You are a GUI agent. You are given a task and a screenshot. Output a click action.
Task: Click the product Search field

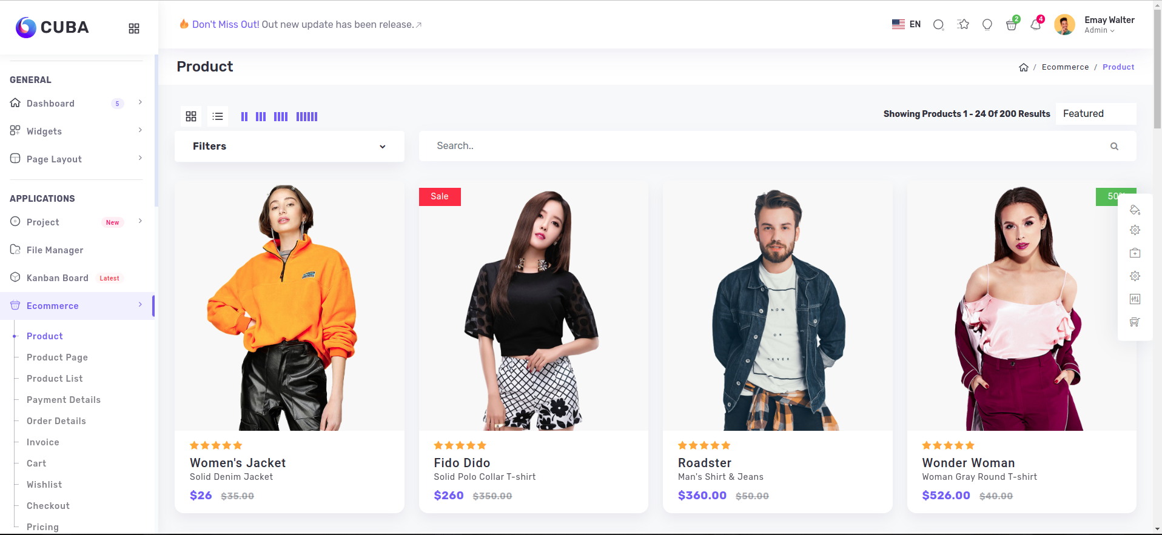point(777,146)
